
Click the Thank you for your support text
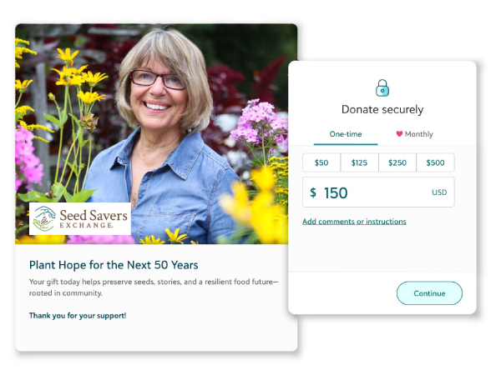pos(78,316)
